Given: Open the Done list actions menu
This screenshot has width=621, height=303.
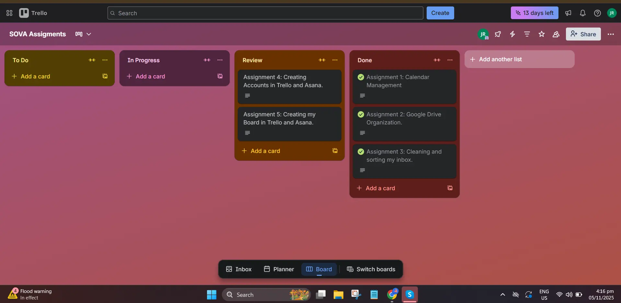Looking at the screenshot, I should pos(450,60).
